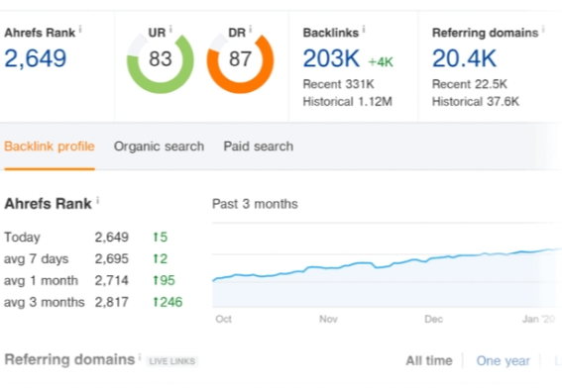Click the Recent 22.5K referring domains text
Screen dimensions: 562x388
click(x=470, y=84)
